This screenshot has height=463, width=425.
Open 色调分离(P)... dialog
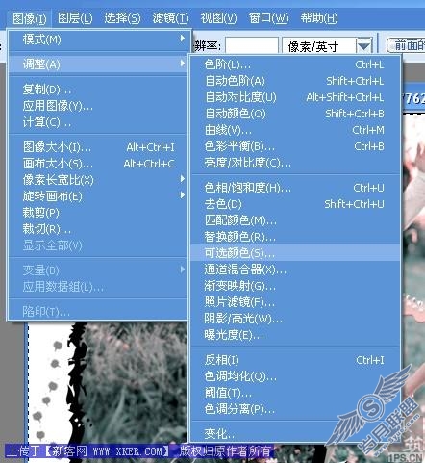tap(295, 409)
